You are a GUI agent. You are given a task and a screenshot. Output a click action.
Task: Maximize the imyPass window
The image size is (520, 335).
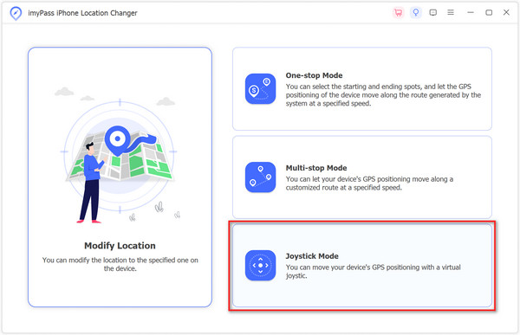489,12
